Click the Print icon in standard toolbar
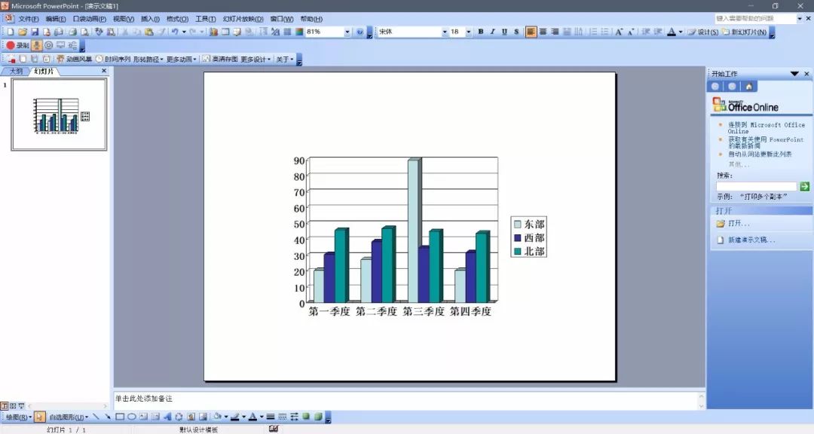Viewport: 814px width, 434px height. 73,32
